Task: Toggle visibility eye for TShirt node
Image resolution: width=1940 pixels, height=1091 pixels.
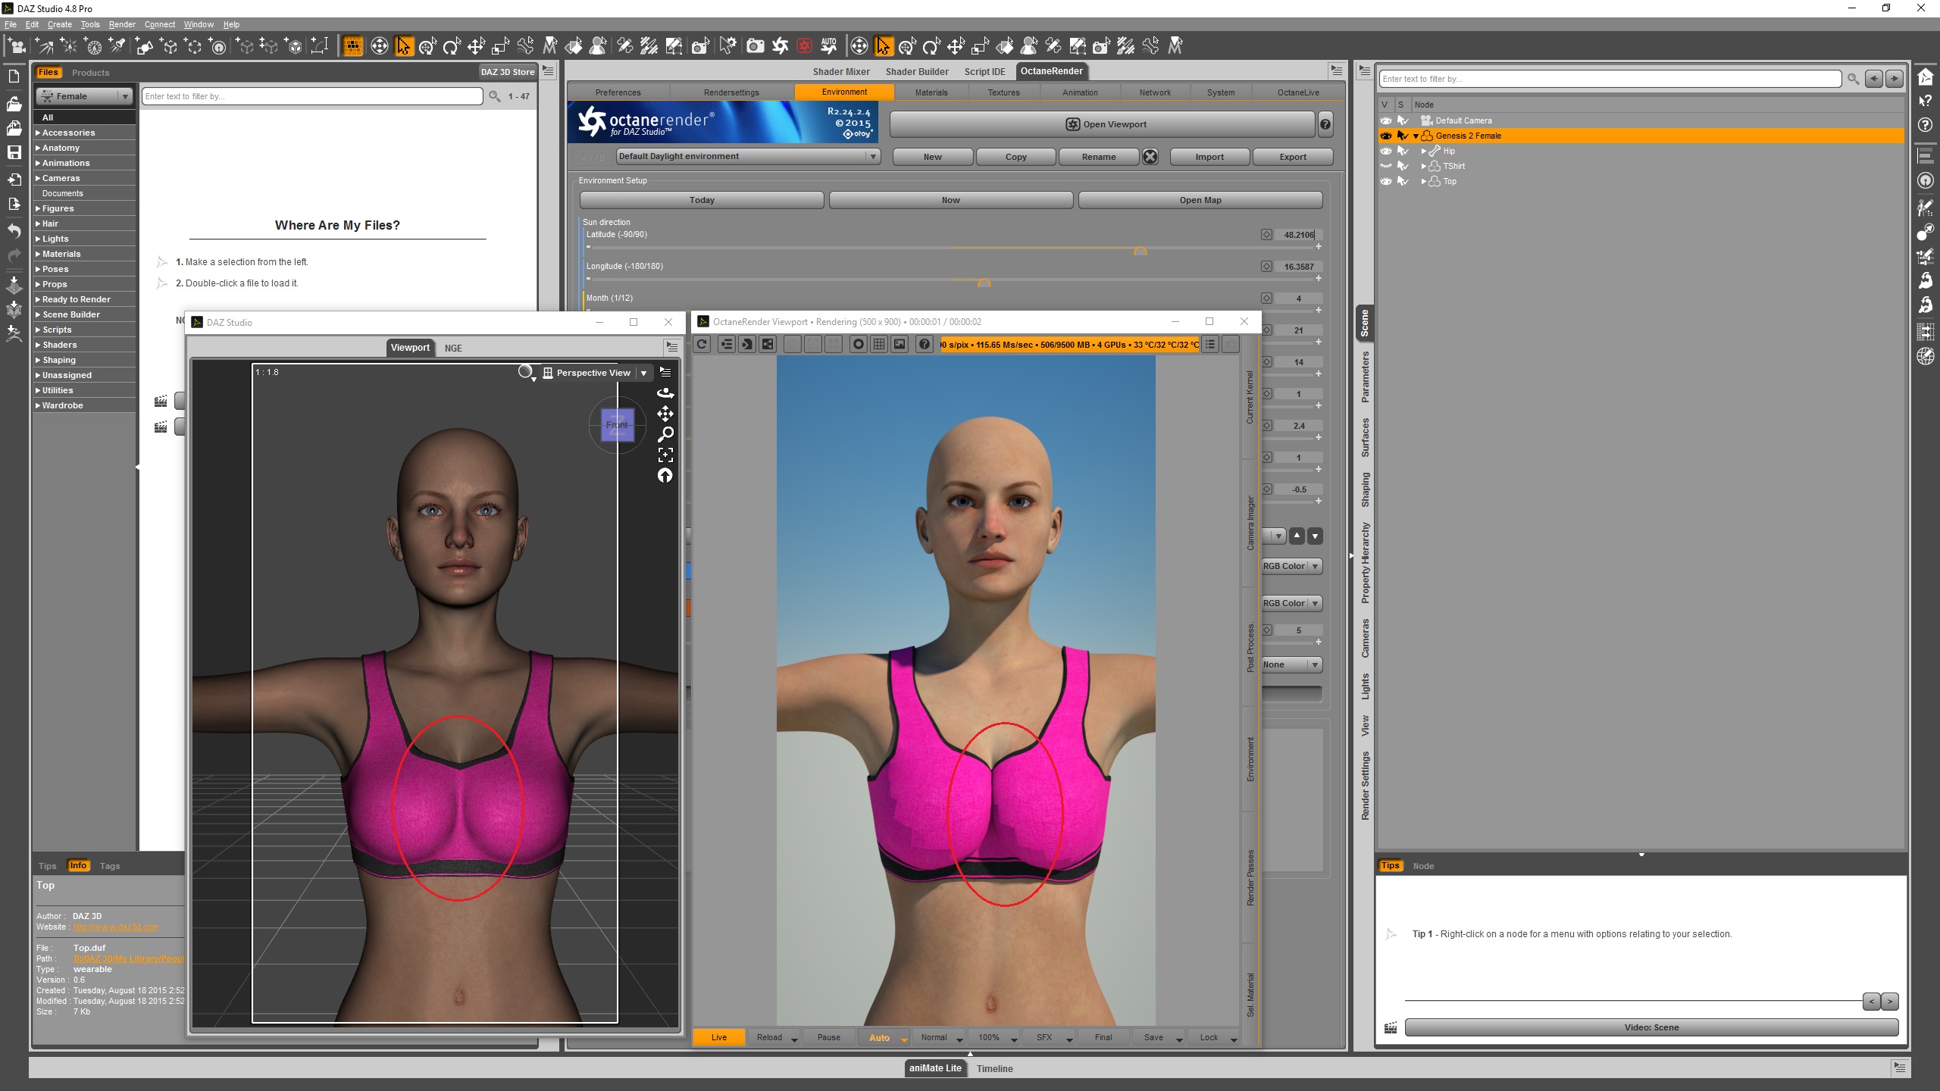Action: coord(1386,166)
